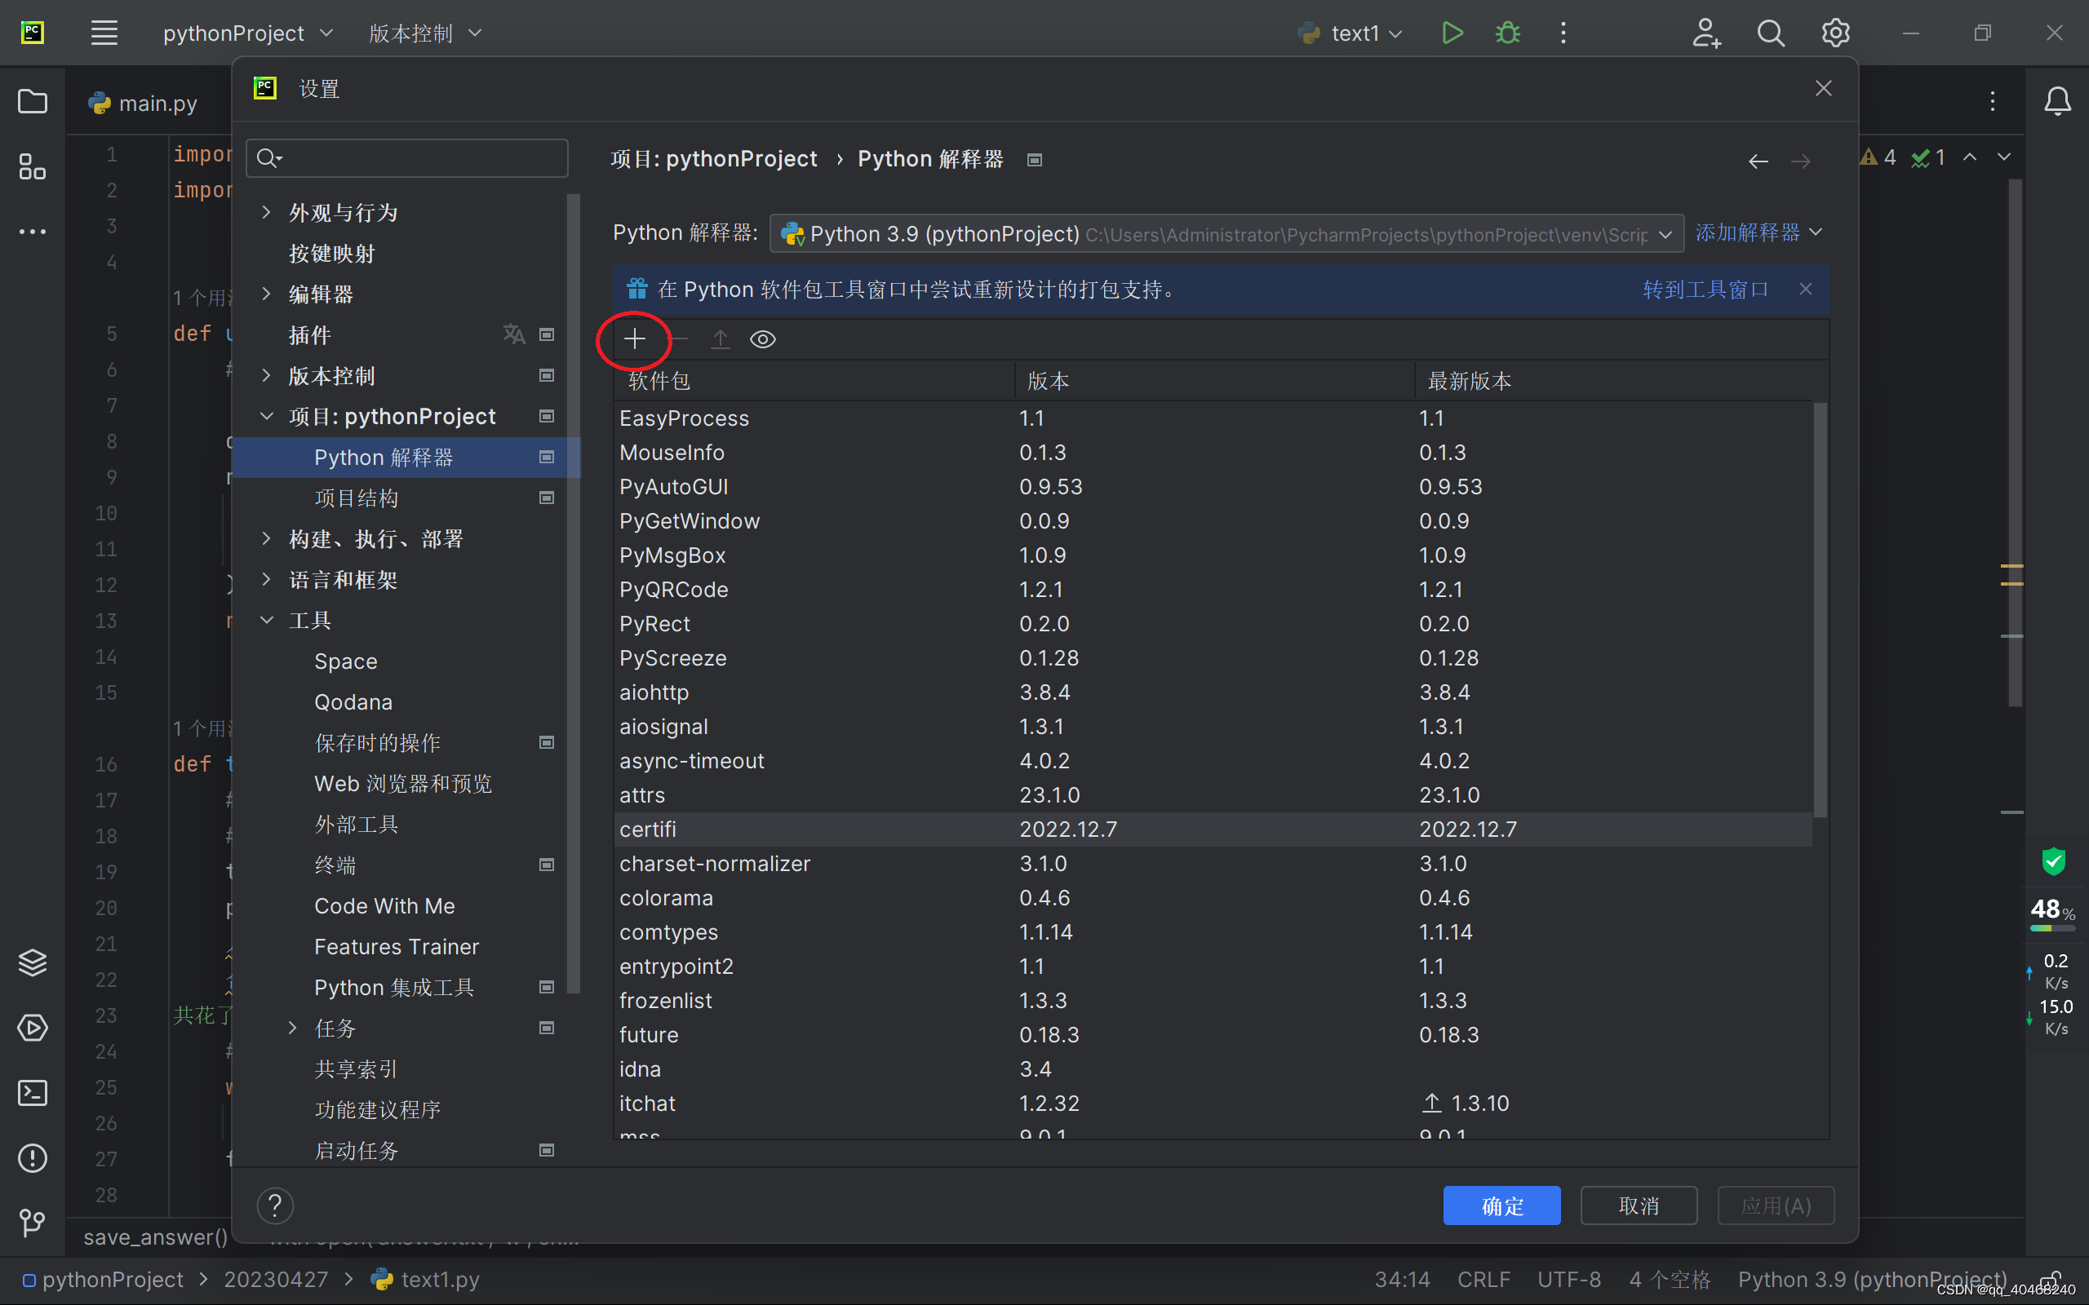Run the text1 configuration with the play icon
Viewport: 2089px width, 1305px height.
pyautogui.click(x=1452, y=33)
